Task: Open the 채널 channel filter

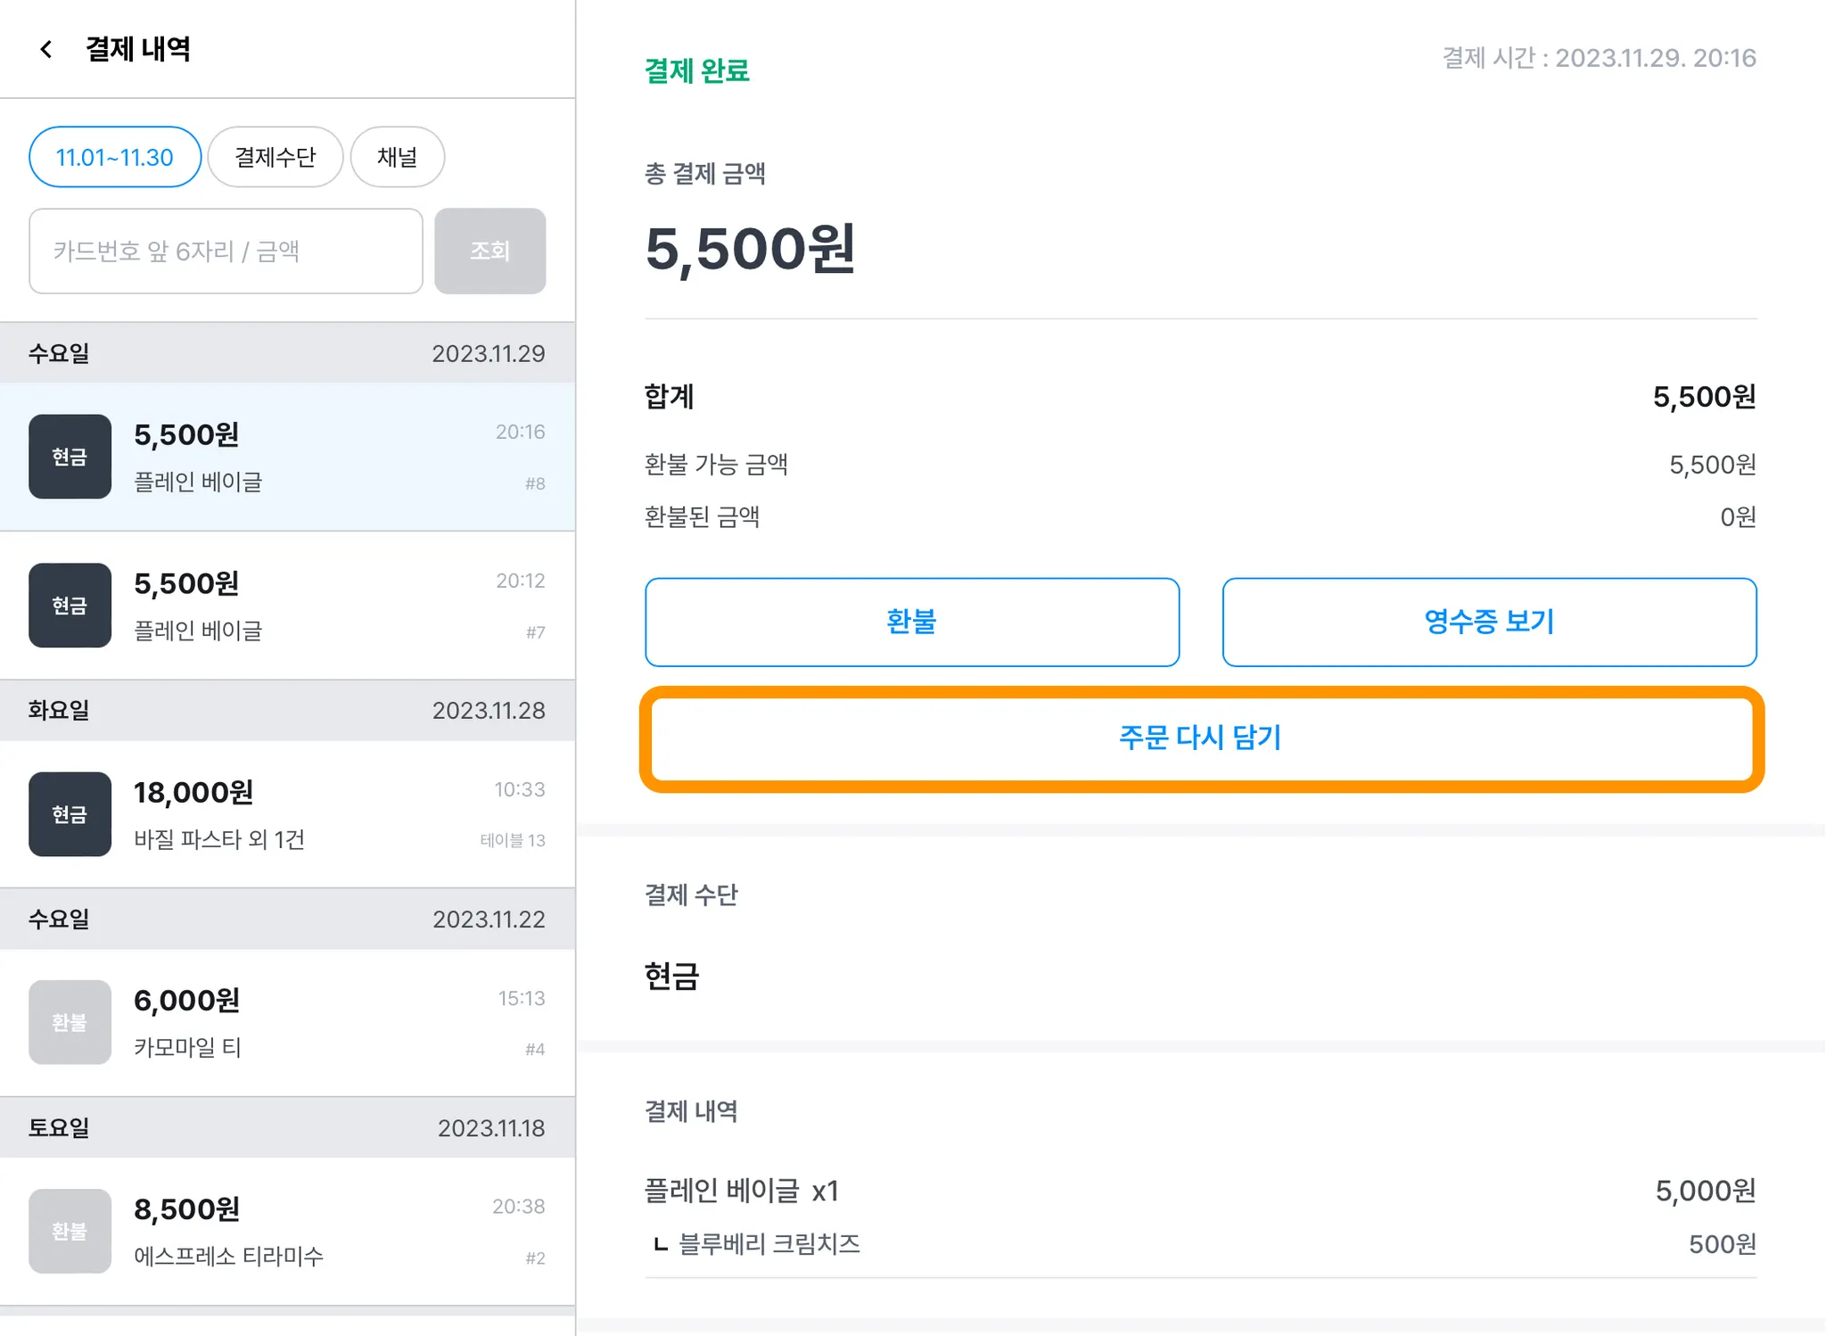Action: [x=397, y=157]
